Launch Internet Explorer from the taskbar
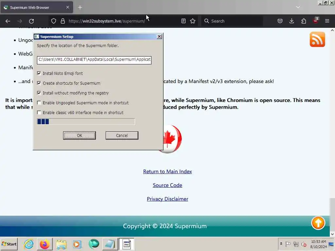335x251 pixels. click(x=29, y=244)
